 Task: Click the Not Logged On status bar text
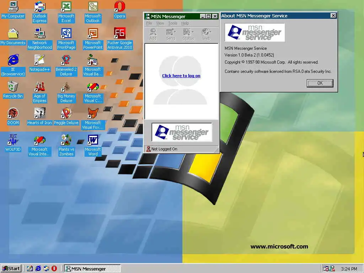[x=164, y=149]
